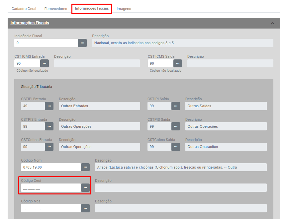The height and width of the screenshot is (219, 286).
Task: Switch to Cadastro Geral tab
Action: [24, 9]
